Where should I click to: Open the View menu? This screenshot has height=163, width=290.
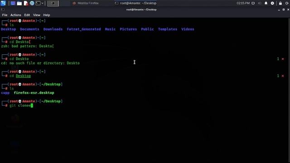click(x=37, y=15)
